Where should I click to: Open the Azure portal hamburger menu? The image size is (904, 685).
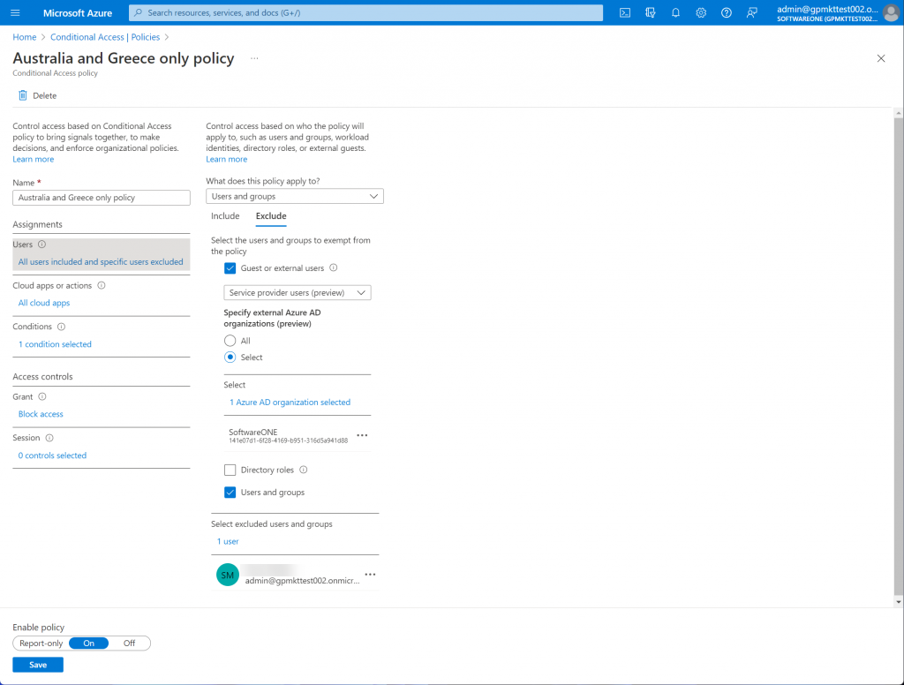[x=15, y=12]
